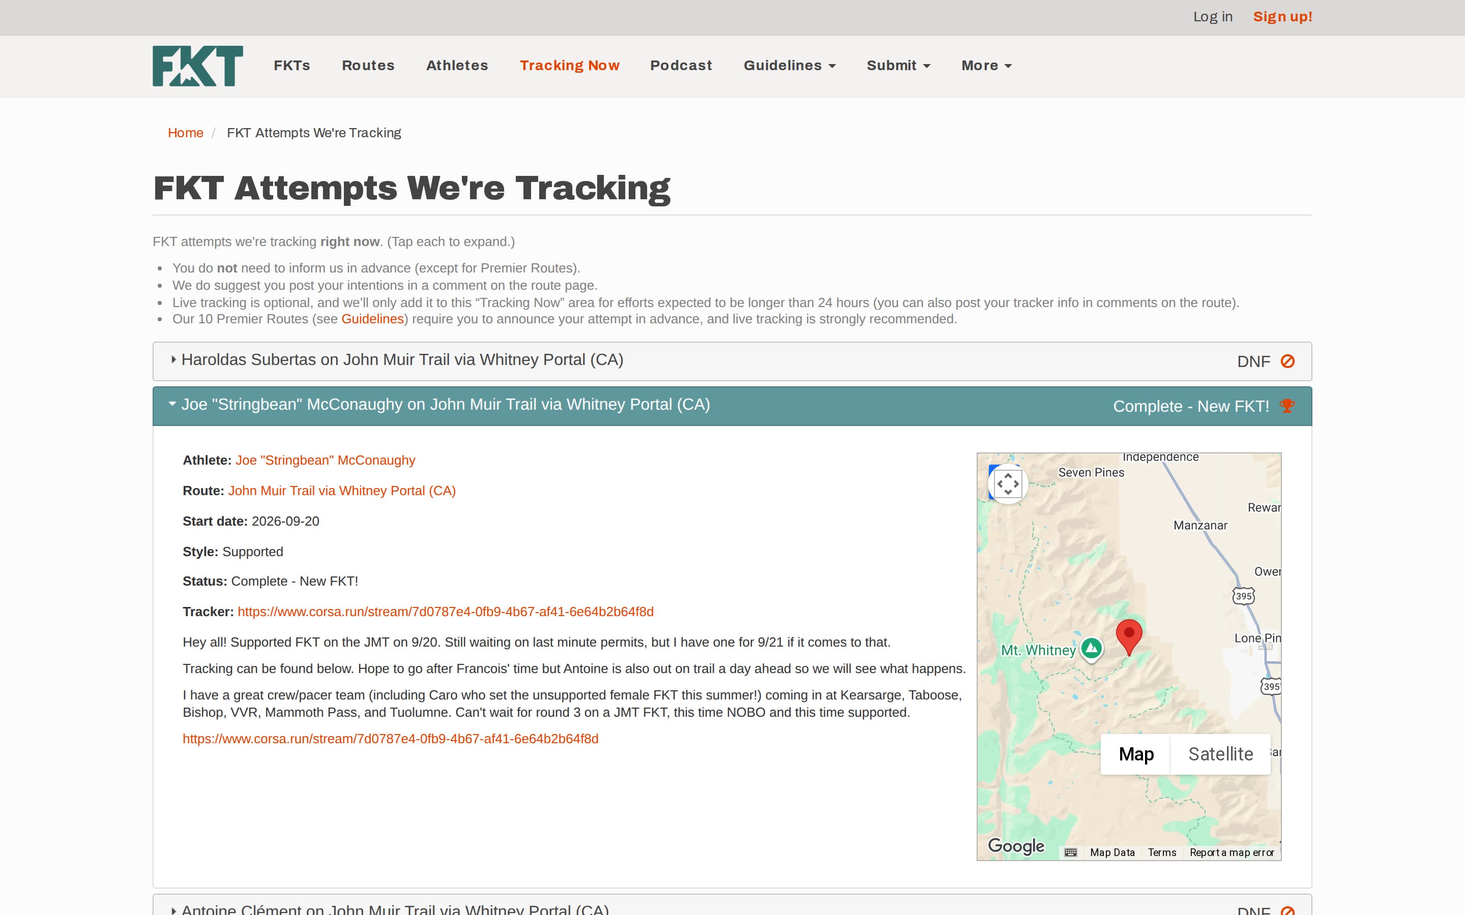
Task: Open the Submit dropdown menu
Action: point(898,66)
